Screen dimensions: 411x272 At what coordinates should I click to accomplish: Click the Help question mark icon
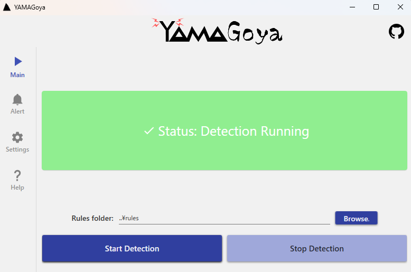(17, 175)
